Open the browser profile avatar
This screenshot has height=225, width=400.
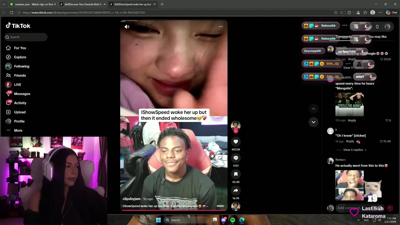[x=372, y=12]
